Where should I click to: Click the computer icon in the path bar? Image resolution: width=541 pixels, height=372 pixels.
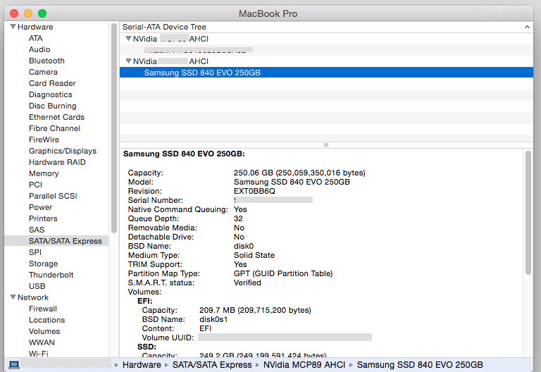point(14,365)
